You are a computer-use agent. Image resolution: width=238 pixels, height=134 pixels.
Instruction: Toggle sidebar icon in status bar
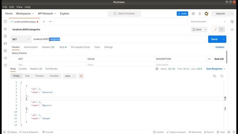point(4,132)
